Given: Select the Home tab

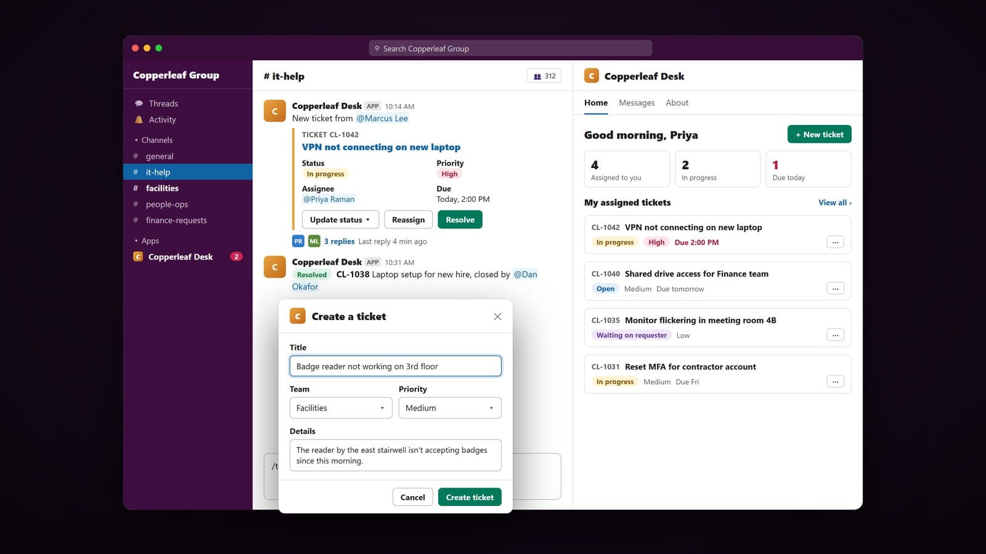Looking at the screenshot, I should pyautogui.click(x=596, y=103).
